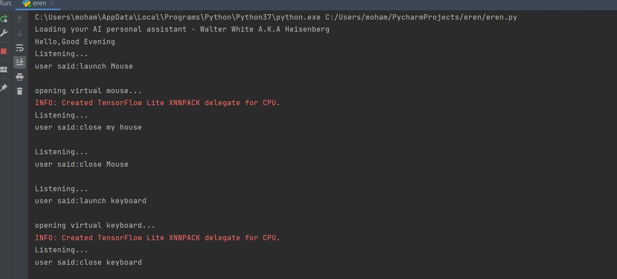The image size is (617, 279).
Task: Click the Run tool window label
Action: coord(5,4)
